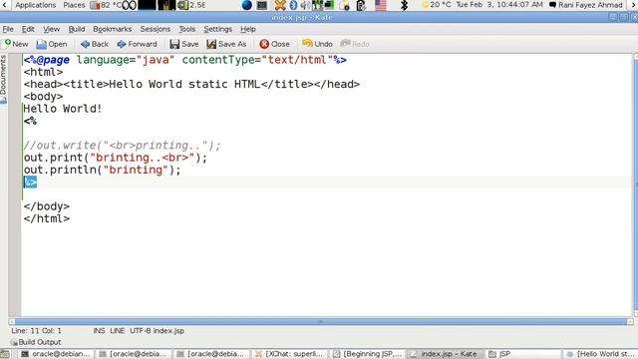
Task: Open the Build menu
Action: [77, 29]
